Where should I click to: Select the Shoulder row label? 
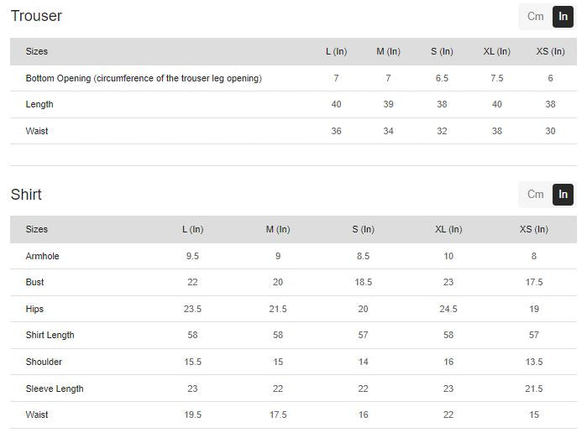pyautogui.click(x=44, y=362)
